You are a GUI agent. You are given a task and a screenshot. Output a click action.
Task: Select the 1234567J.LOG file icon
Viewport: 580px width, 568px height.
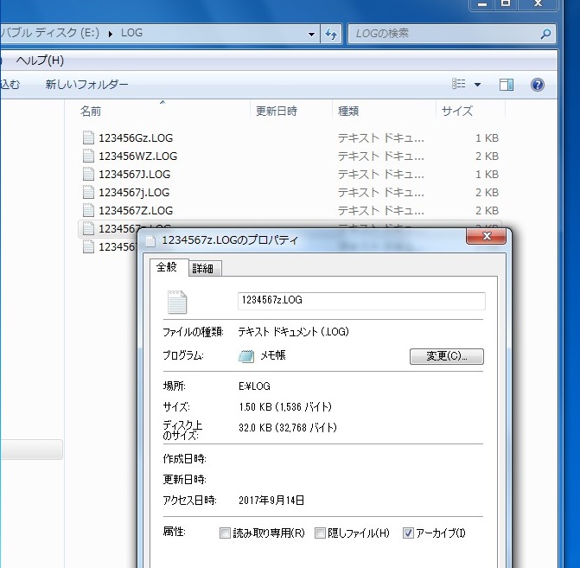pyautogui.click(x=88, y=174)
